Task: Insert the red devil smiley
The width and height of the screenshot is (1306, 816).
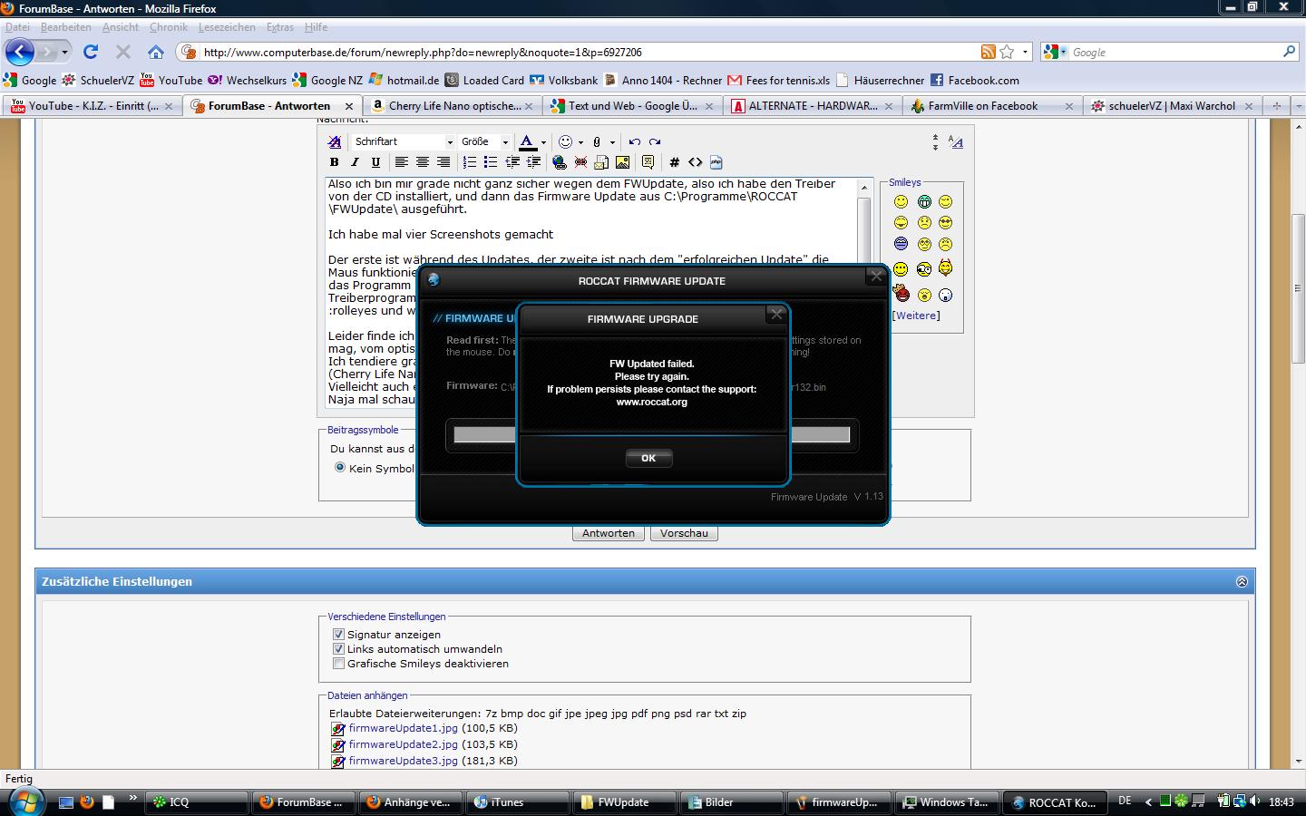Action: 901,293
